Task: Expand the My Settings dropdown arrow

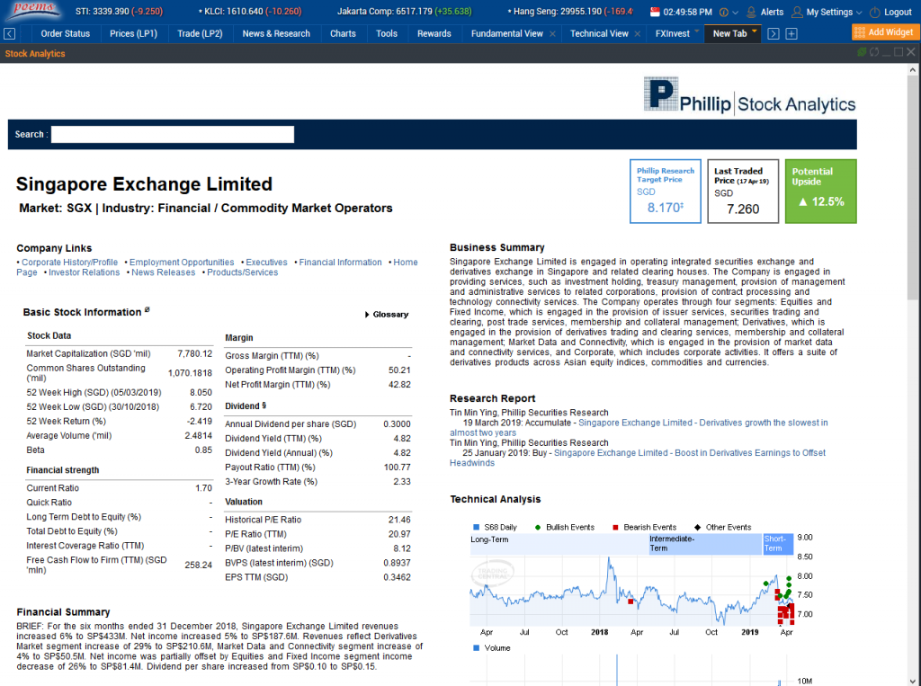Action: [859, 13]
